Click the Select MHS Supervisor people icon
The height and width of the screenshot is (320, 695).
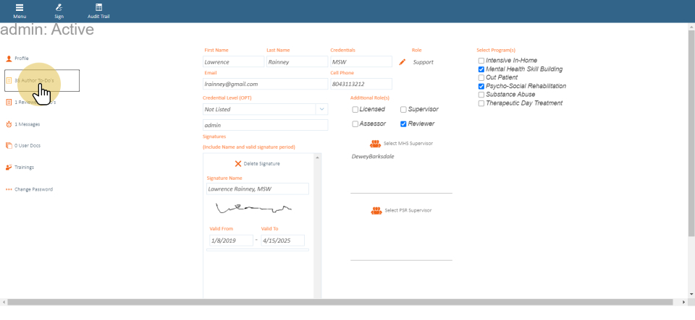pos(376,144)
